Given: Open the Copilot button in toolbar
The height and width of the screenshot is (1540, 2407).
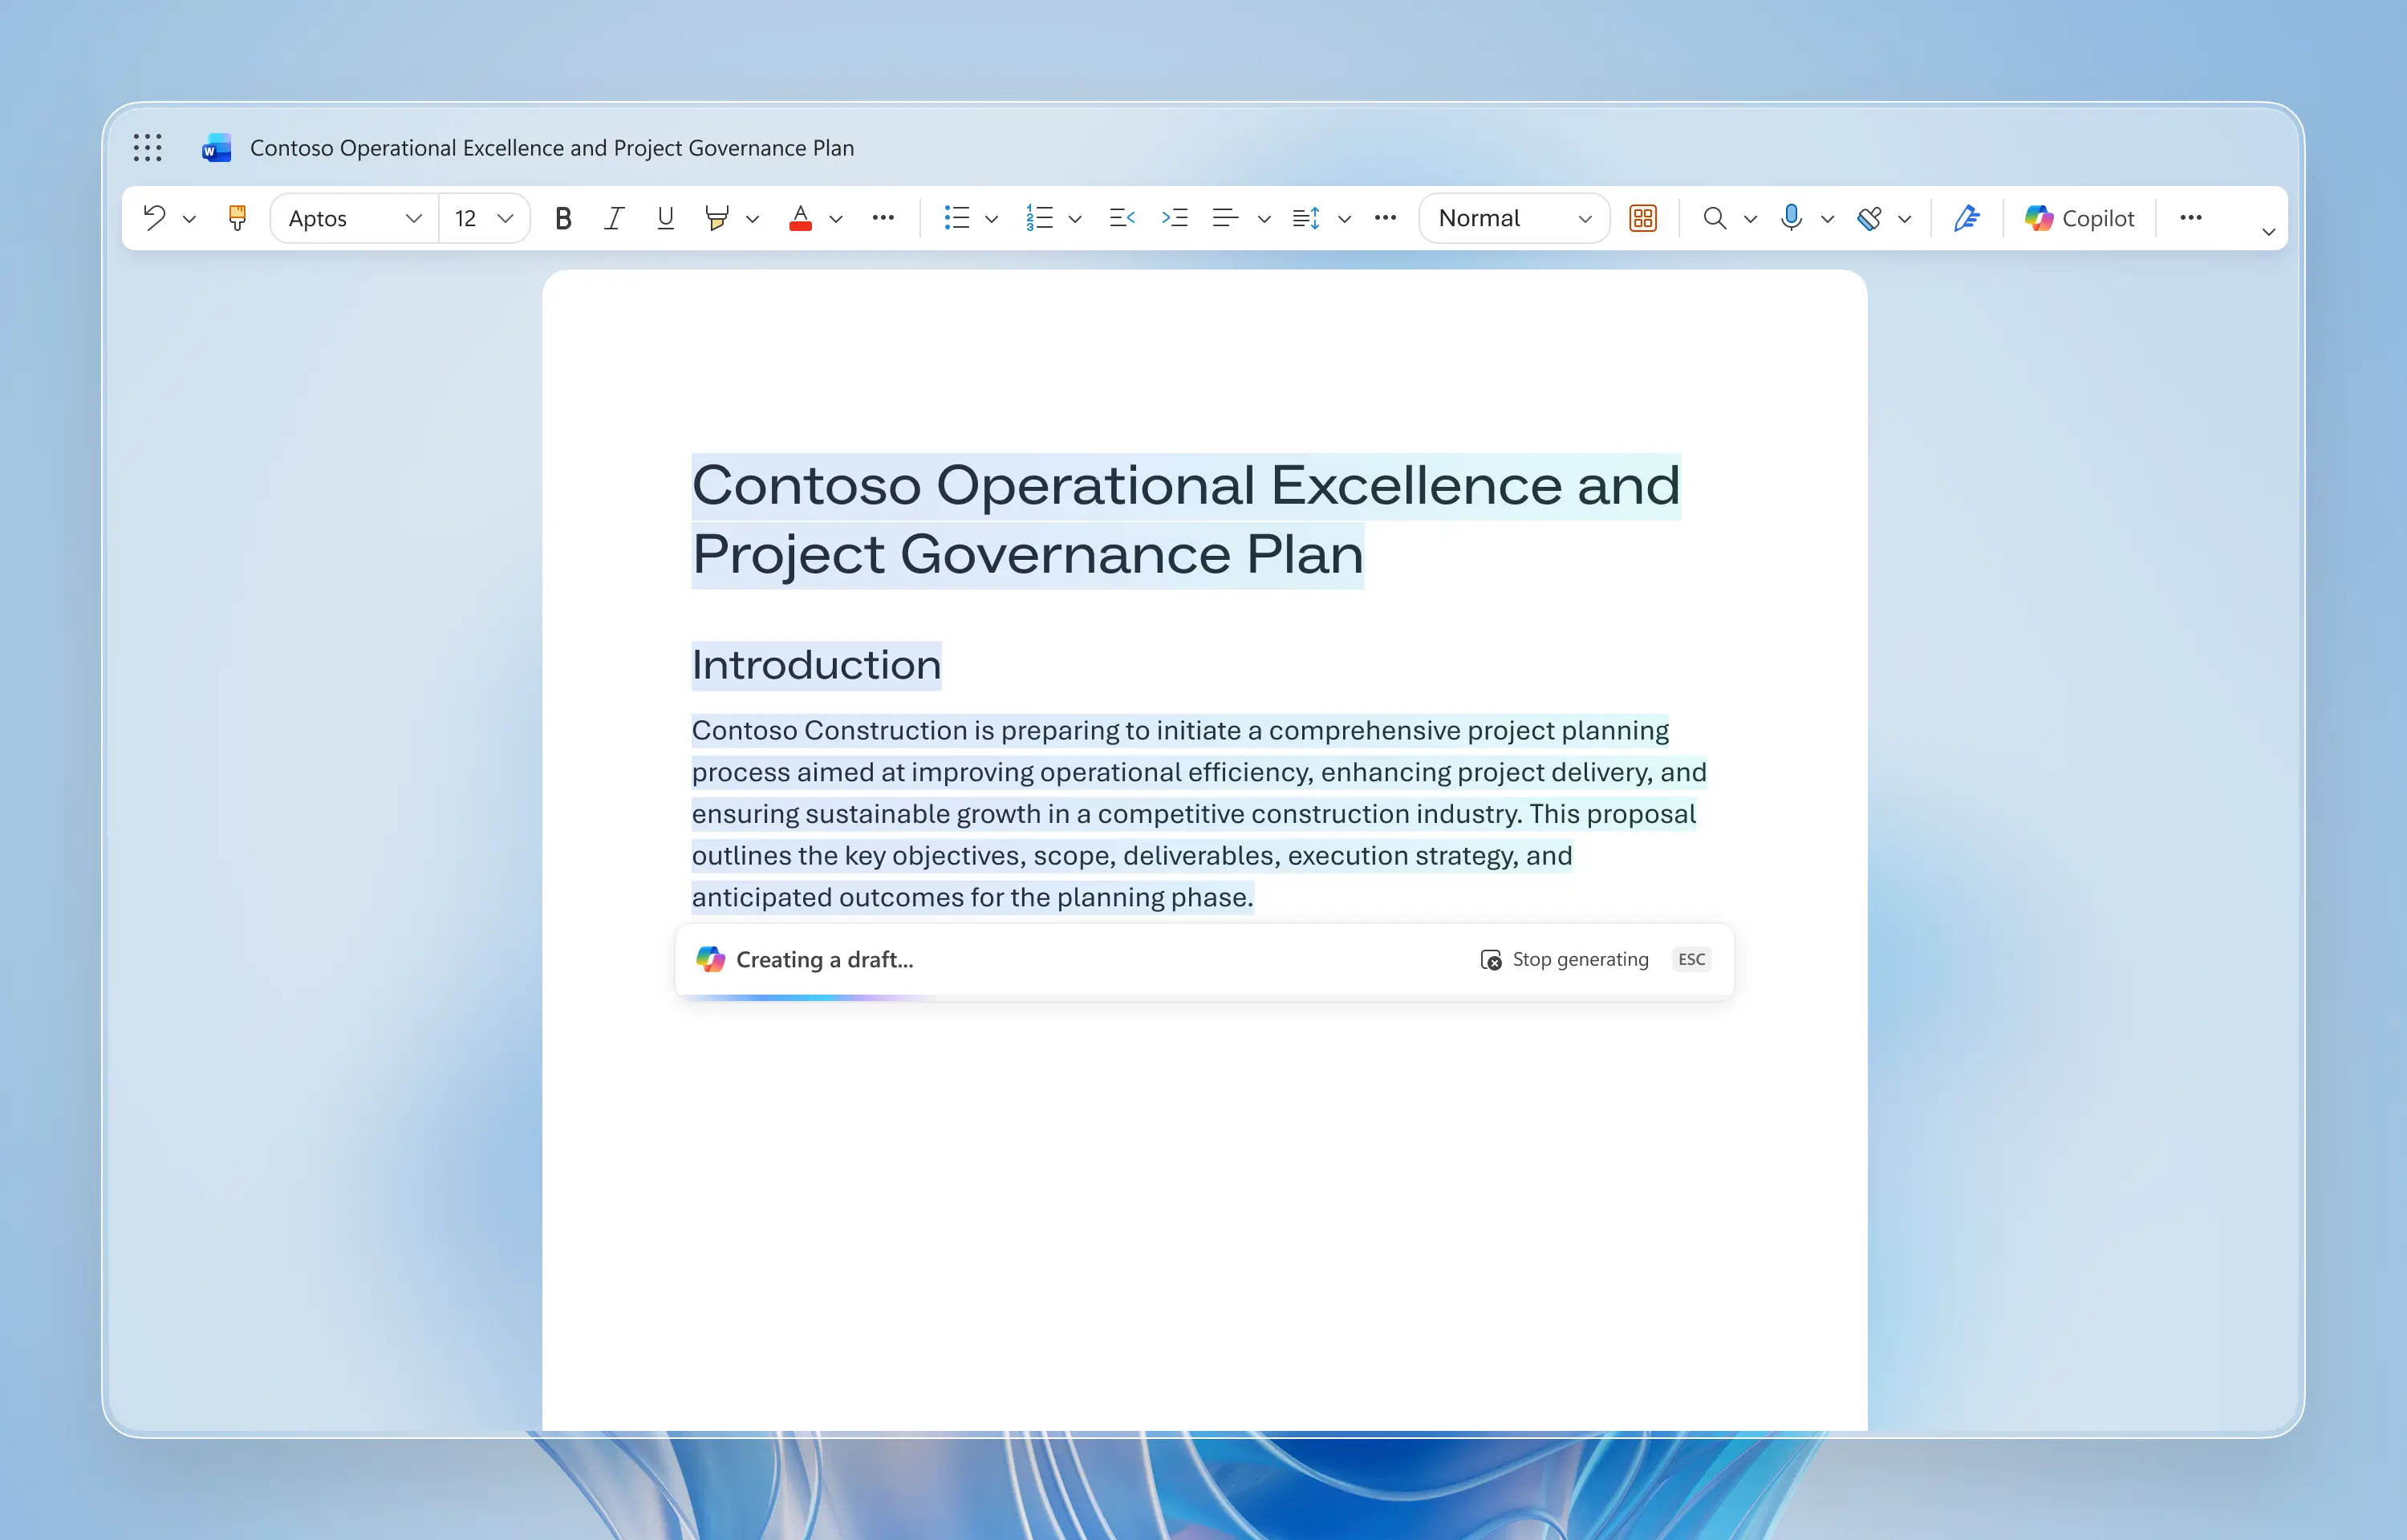Looking at the screenshot, I should (2079, 218).
